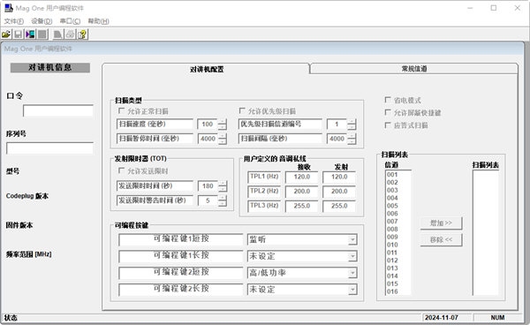This screenshot has height=325, width=530.
Task: Click the 可编程键1短按 label field
Action: pyautogui.click(x=181, y=239)
